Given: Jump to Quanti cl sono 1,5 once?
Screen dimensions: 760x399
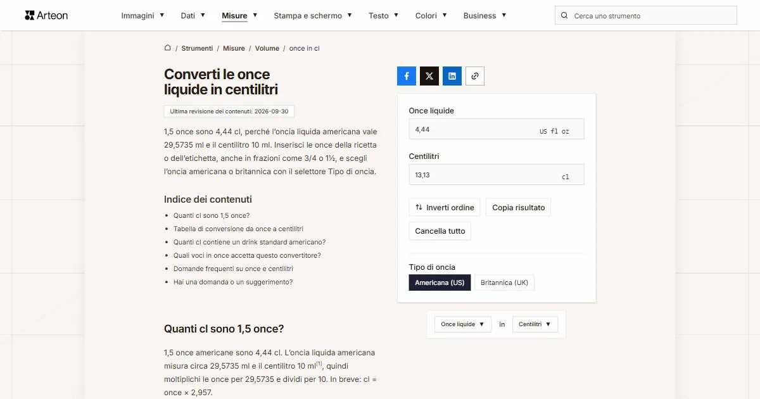Looking at the screenshot, I should click(212, 215).
